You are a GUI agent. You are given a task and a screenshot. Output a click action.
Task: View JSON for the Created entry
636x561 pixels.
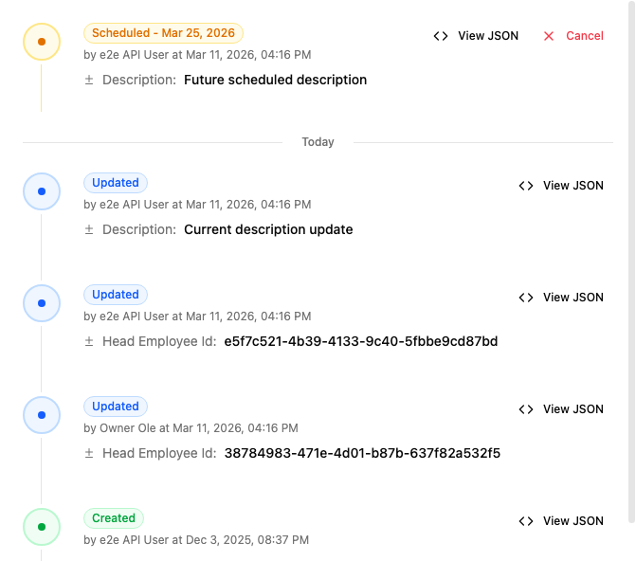(572, 521)
